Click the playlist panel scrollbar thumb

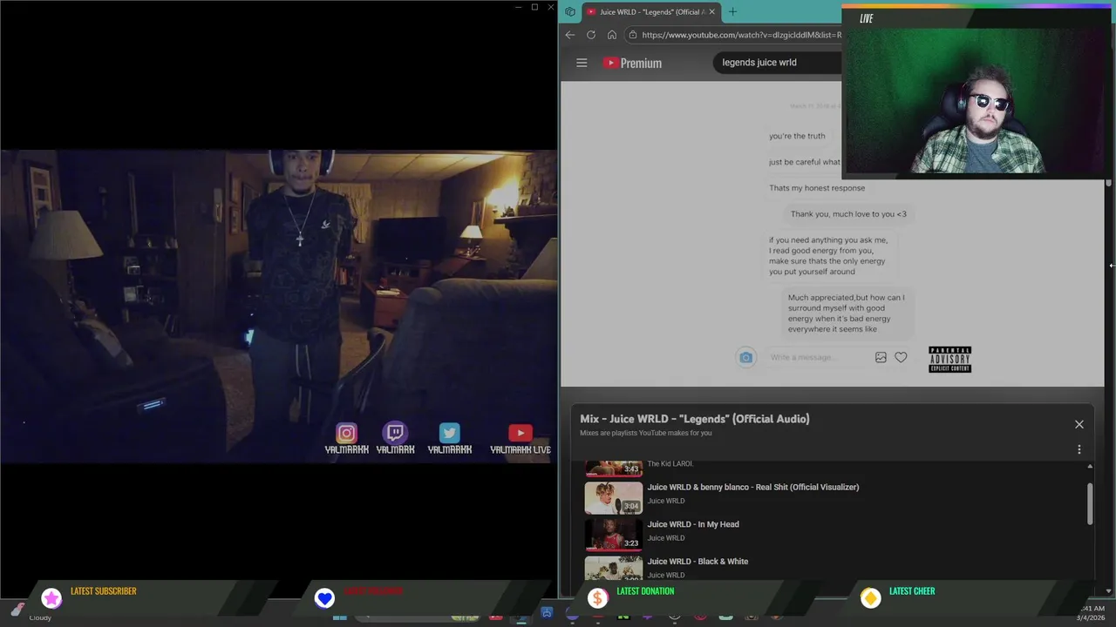tap(1090, 504)
